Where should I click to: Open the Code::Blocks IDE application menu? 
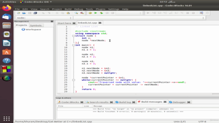(36, 2)
